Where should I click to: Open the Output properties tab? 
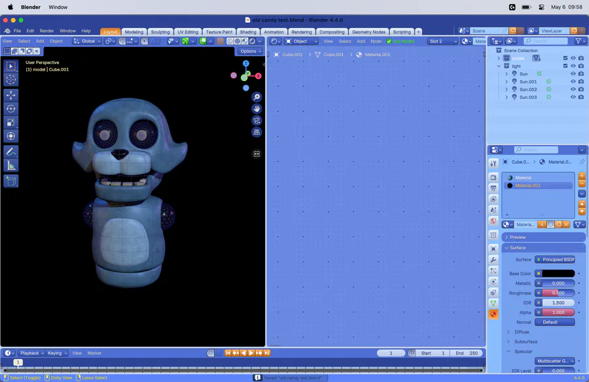[x=493, y=188]
